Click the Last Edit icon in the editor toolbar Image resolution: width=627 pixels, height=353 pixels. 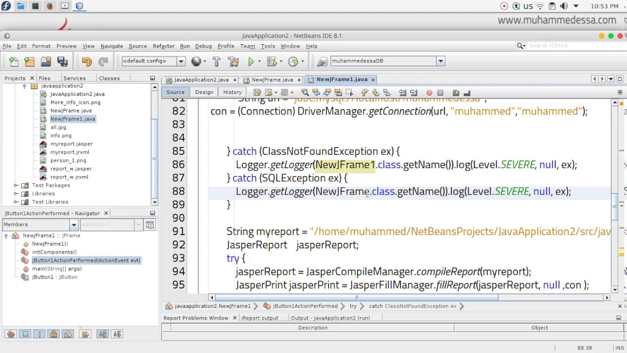click(x=257, y=92)
